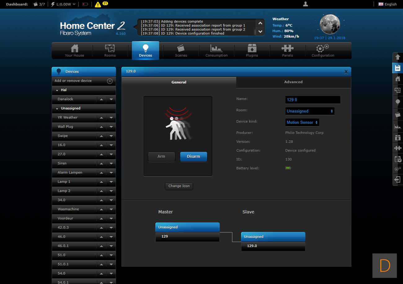This screenshot has width=403, height=284.
Task: Click the light bulb icon in right sidebar
Action: (x=398, y=103)
